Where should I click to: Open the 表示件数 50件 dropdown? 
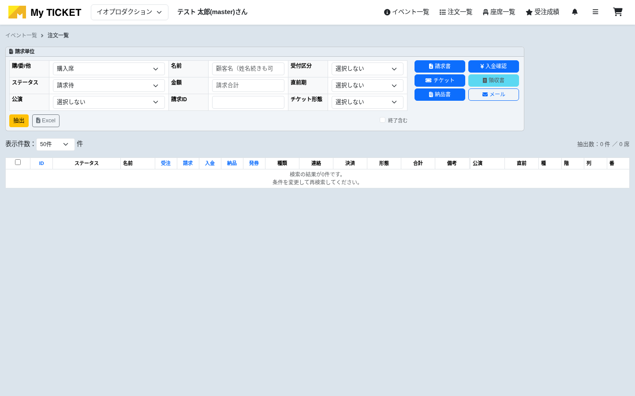(x=56, y=144)
